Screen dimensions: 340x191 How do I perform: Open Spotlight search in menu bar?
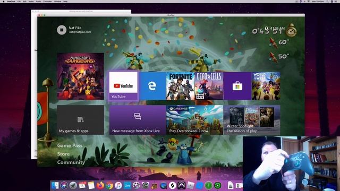tap(328, 1)
